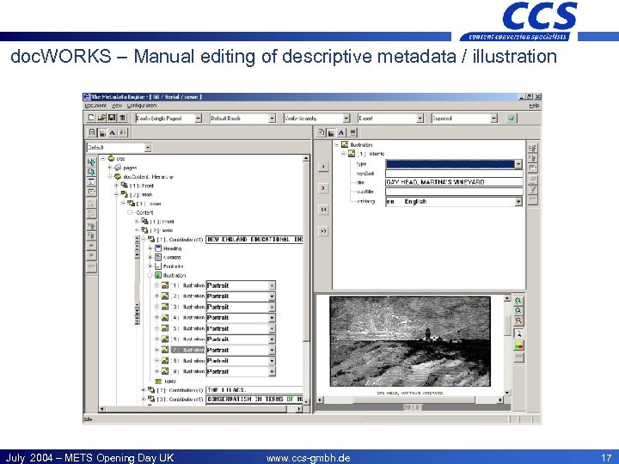Screen dimensions: 619x464
Task: Open the 'Book (single Pages)' dropdown
Action: coord(199,118)
